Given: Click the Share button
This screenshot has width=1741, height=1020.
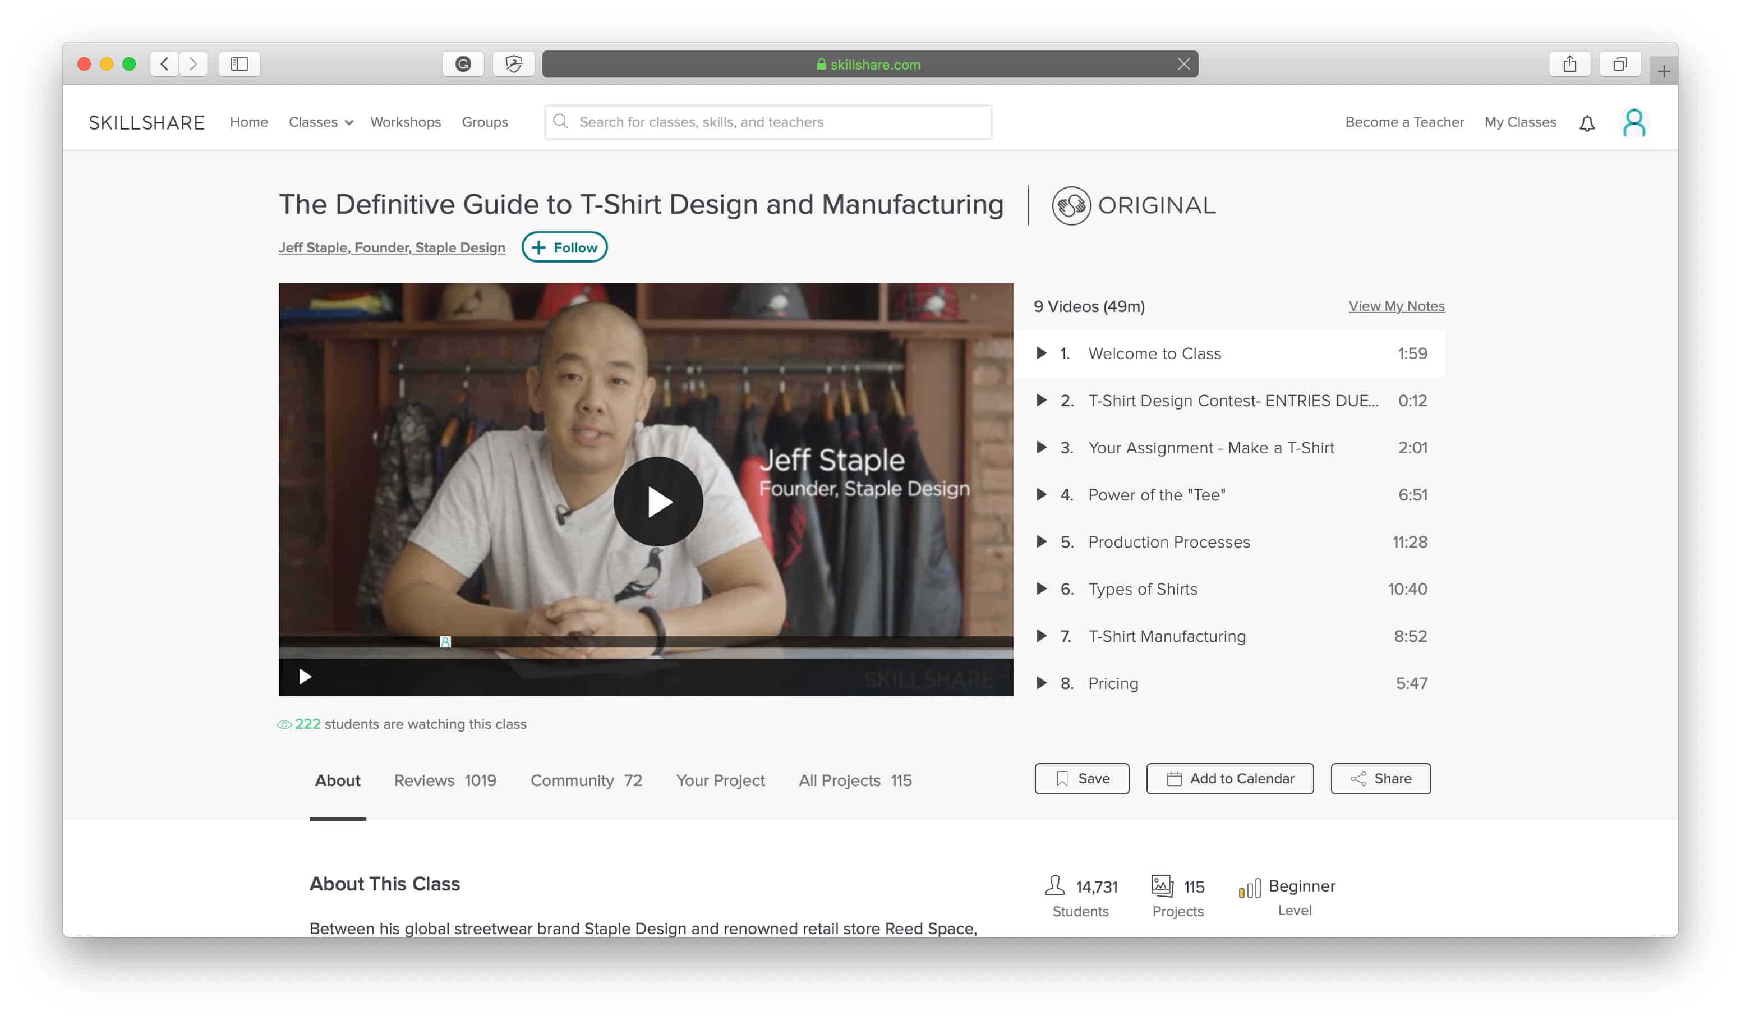Looking at the screenshot, I should tap(1380, 779).
